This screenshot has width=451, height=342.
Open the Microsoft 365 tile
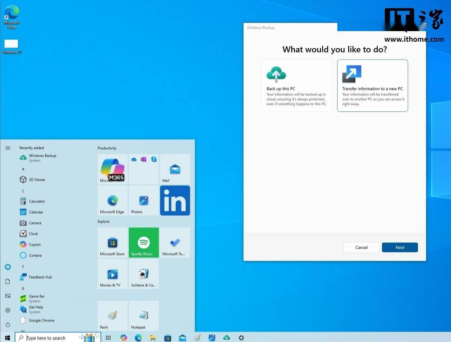click(113, 169)
